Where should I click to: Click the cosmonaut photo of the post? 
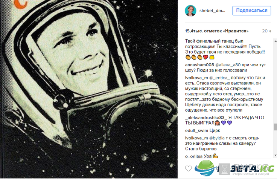pyautogui.click(x=89, y=89)
